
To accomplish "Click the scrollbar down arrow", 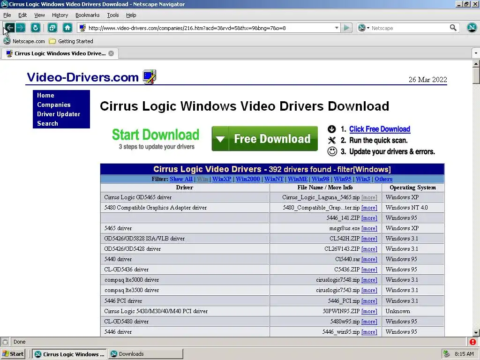I will [476, 332].
